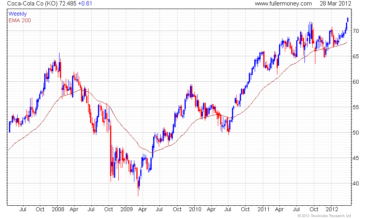The width and height of the screenshot is (384, 219).
Task: Click the 55 price axis label
Action: 356,107
